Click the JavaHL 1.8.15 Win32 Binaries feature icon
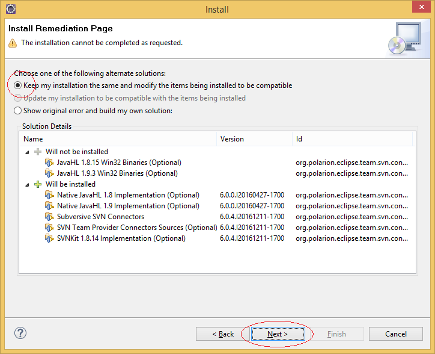The height and width of the screenshot is (354, 435). click(49, 163)
